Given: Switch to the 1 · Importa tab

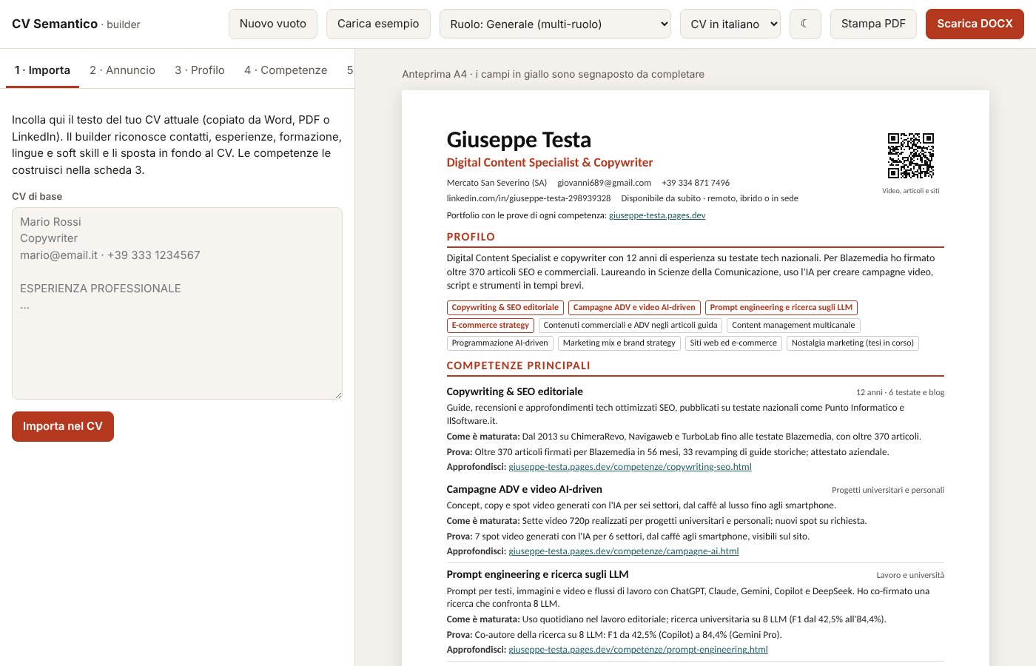Looking at the screenshot, I should point(42,70).
